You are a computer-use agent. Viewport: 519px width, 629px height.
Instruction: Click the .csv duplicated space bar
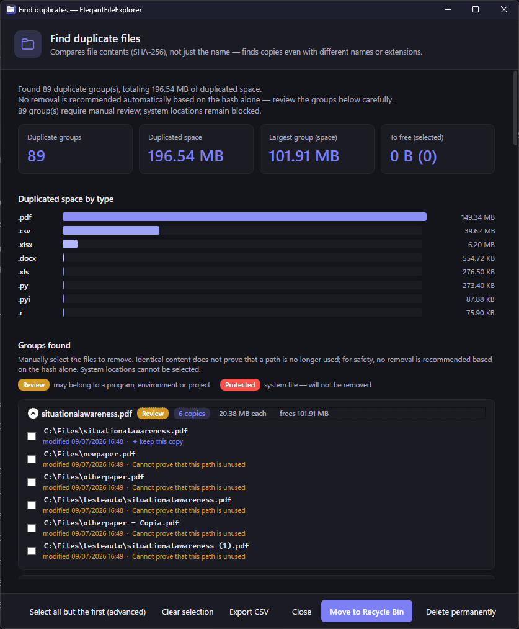[x=111, y=230]
